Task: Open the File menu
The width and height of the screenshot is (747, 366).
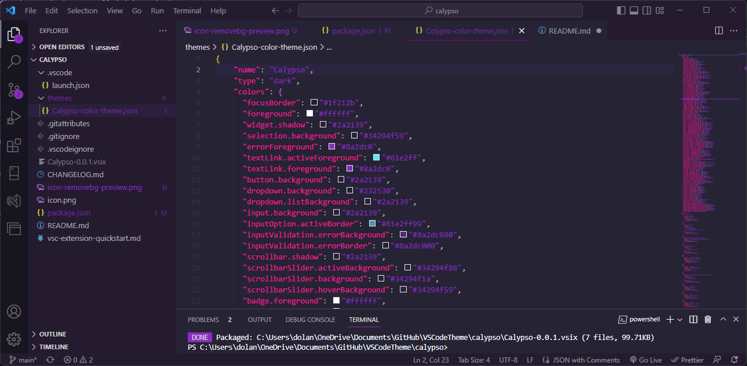Action: (x=31, y=10)
